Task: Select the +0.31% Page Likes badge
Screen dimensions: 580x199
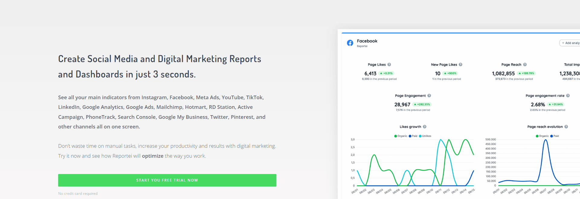Action: (386, 73)
